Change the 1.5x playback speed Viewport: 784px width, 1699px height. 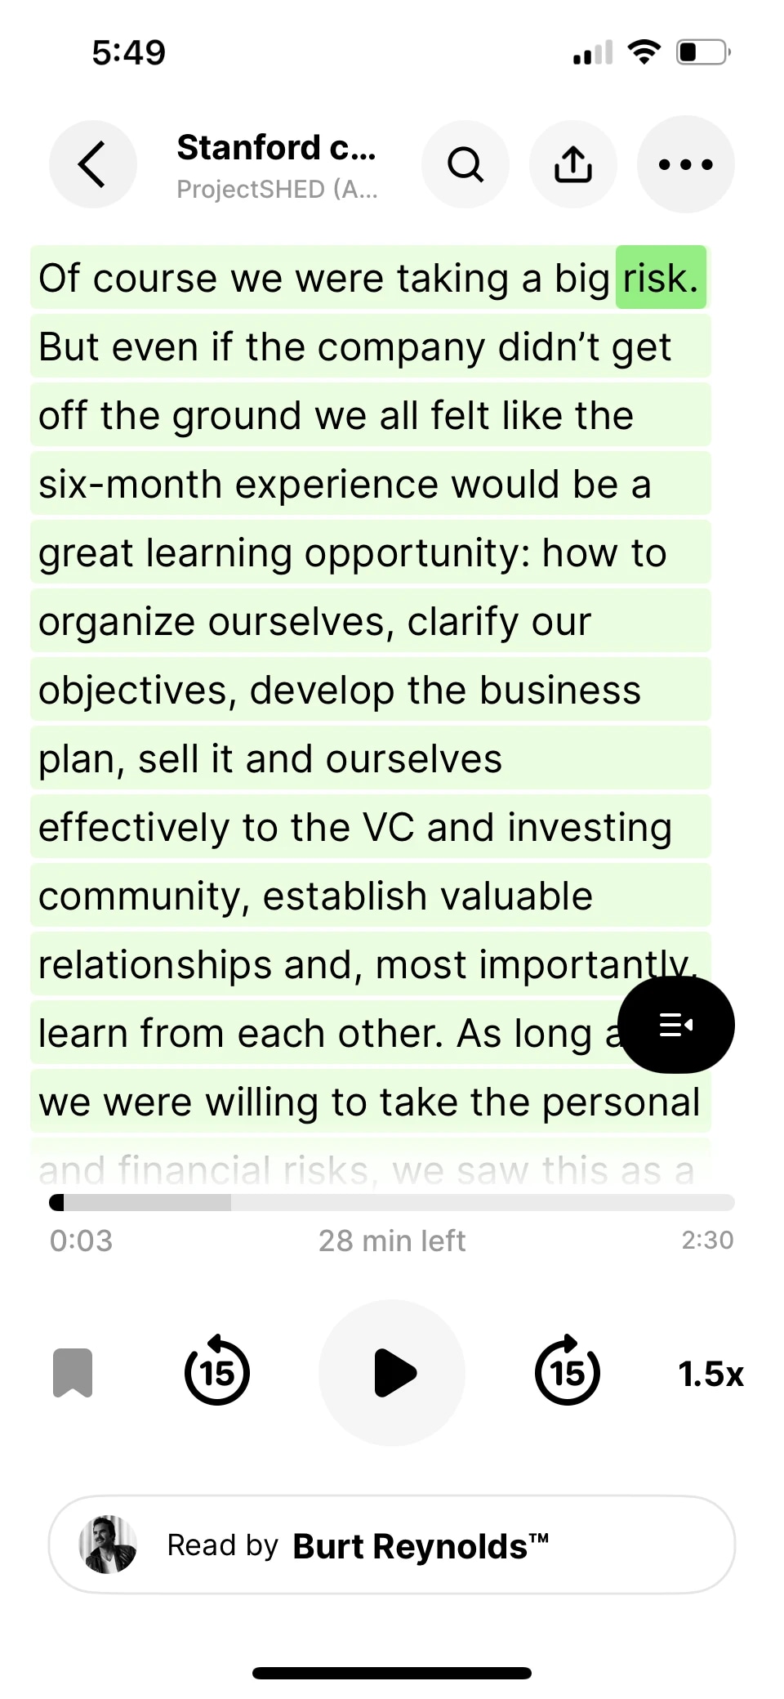pyautogui.click(x=710, y=1374)
